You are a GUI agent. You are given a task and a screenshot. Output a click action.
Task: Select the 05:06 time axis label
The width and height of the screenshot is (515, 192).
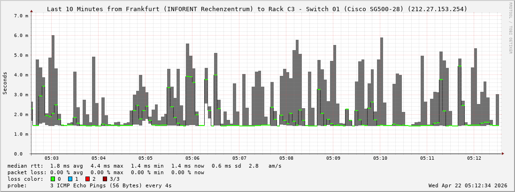[192, 158]
